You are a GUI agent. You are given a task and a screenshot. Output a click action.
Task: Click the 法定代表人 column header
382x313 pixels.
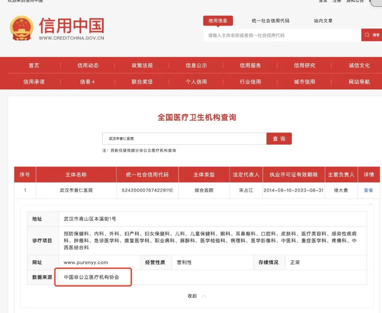pyautogui.click(x=246, y=174)
